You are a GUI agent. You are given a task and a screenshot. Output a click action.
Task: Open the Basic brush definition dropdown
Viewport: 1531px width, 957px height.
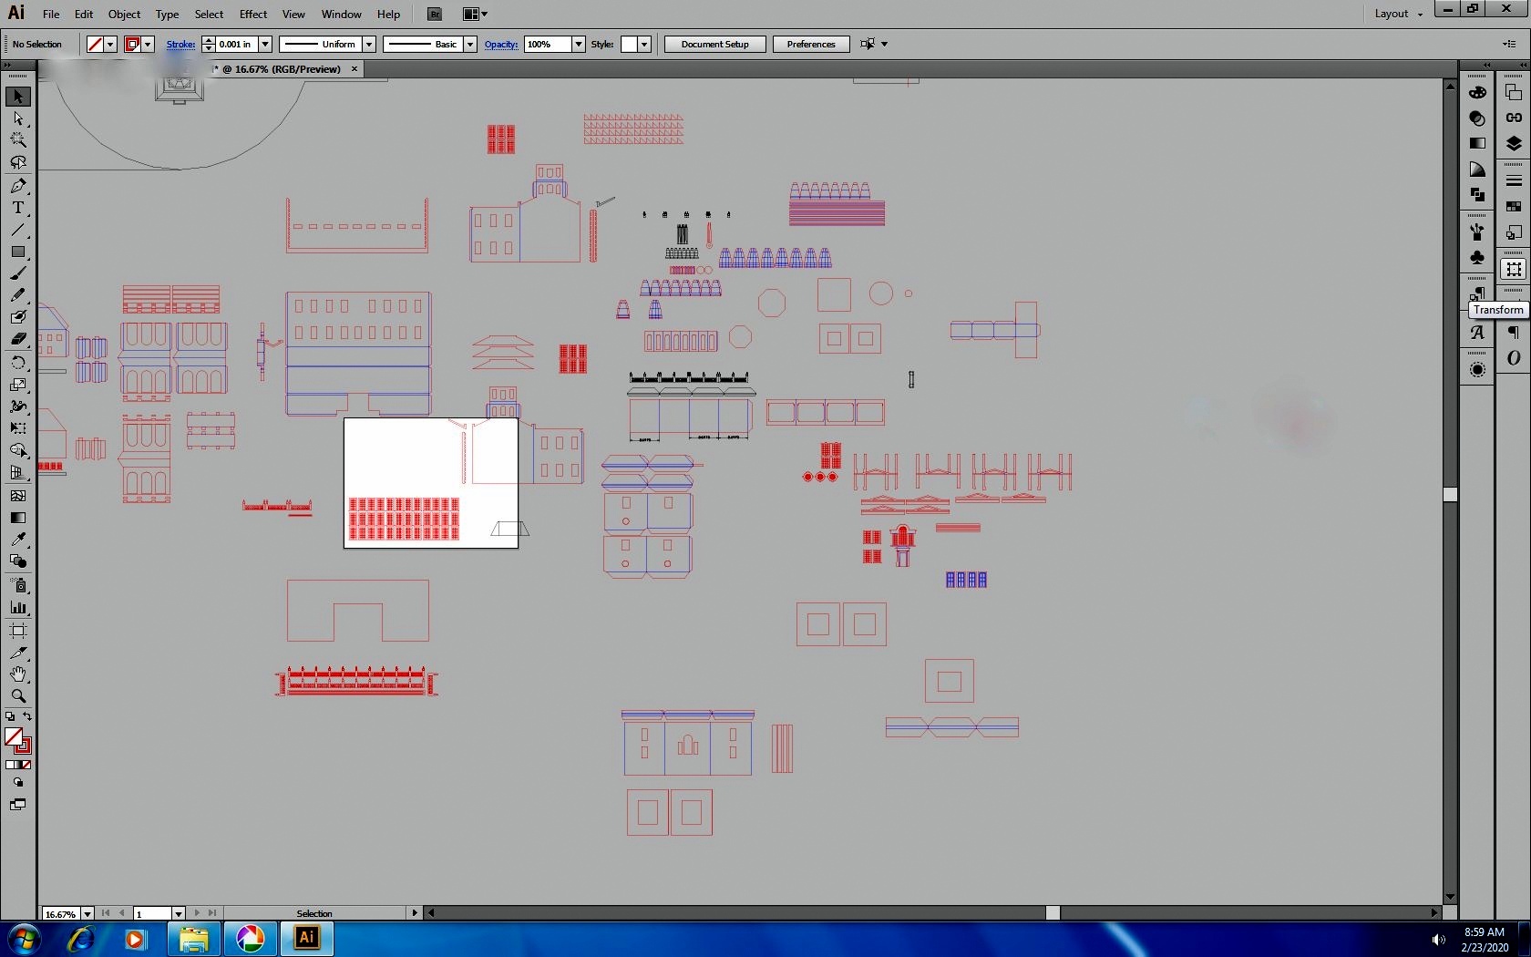tap(470, 44)
